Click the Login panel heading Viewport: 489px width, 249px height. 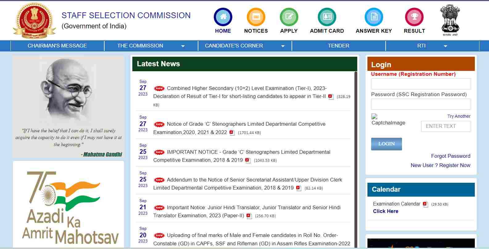pyautogui.click(x=381, y=65)
